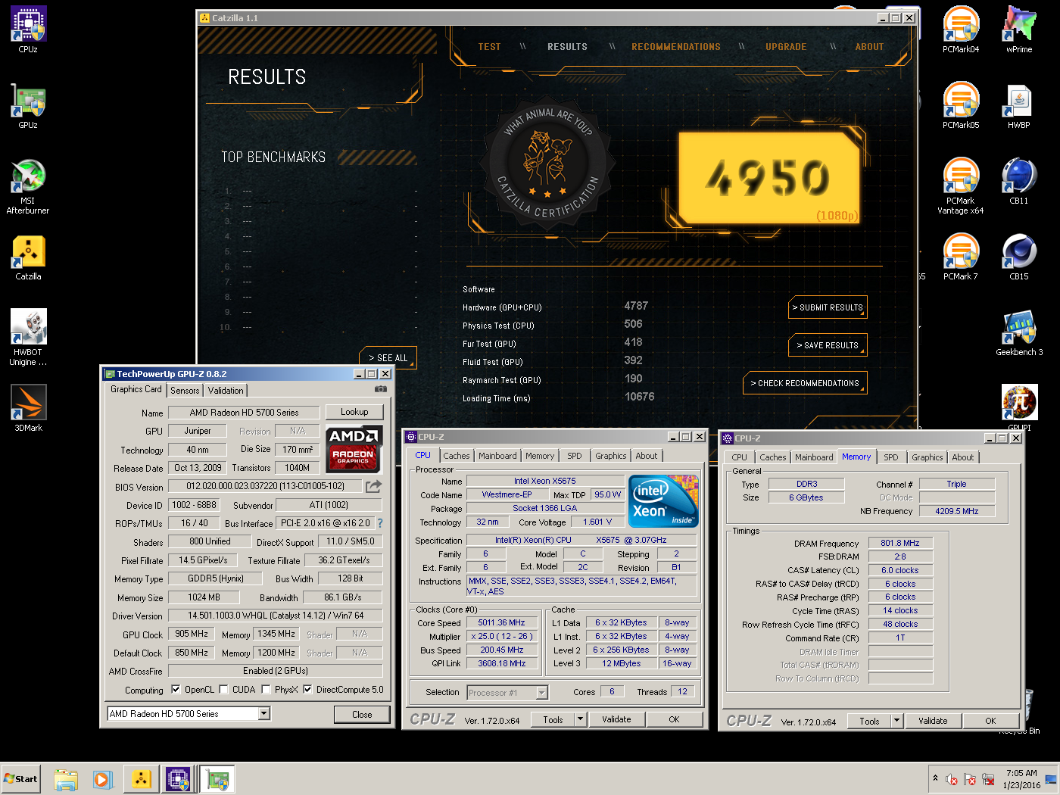This screenshot has height=795, width=1060.
Task: Click the Tools button in CPU-Z CPU window
Action: coord(553,719)
